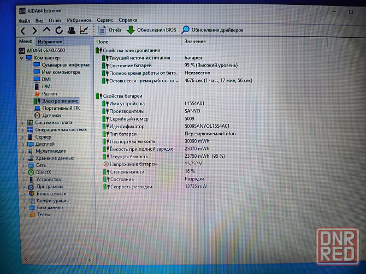
Task: Select Электропитание tree item
Action: (x=56, y=101)
